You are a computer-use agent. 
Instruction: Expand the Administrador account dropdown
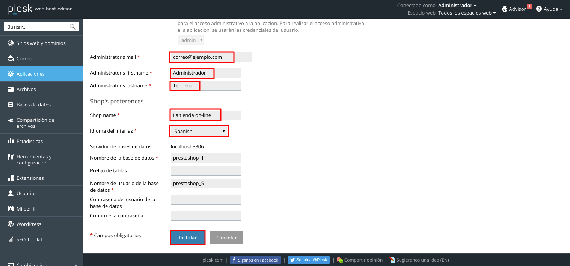[457, 5]
